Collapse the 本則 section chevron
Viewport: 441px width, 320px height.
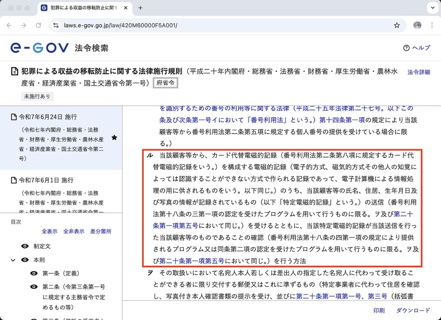tap(14, 259)
